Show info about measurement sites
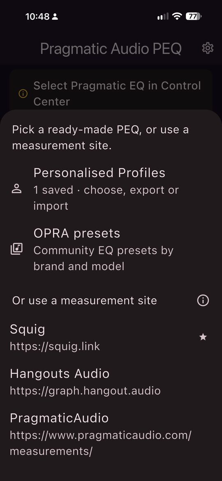The width and height of the screenshot is (222, 481). pyautogui.click(x=203, y=300)
